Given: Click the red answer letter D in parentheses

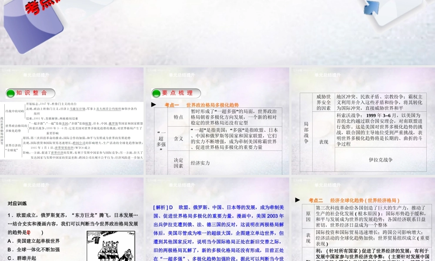Looking at the screenshot, I should click(29, 232).
